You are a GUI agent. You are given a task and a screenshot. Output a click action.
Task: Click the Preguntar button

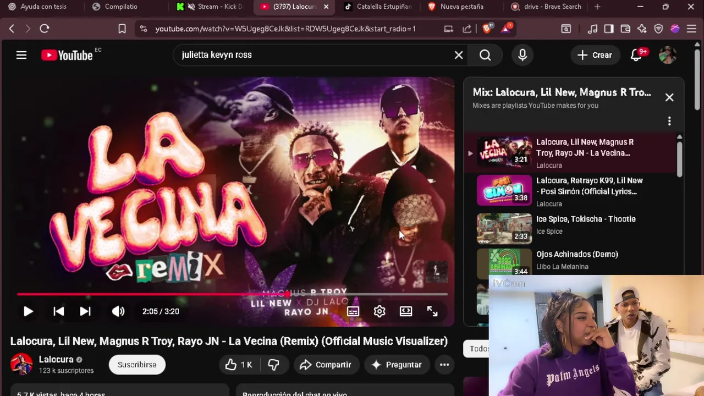coord(397,365)
